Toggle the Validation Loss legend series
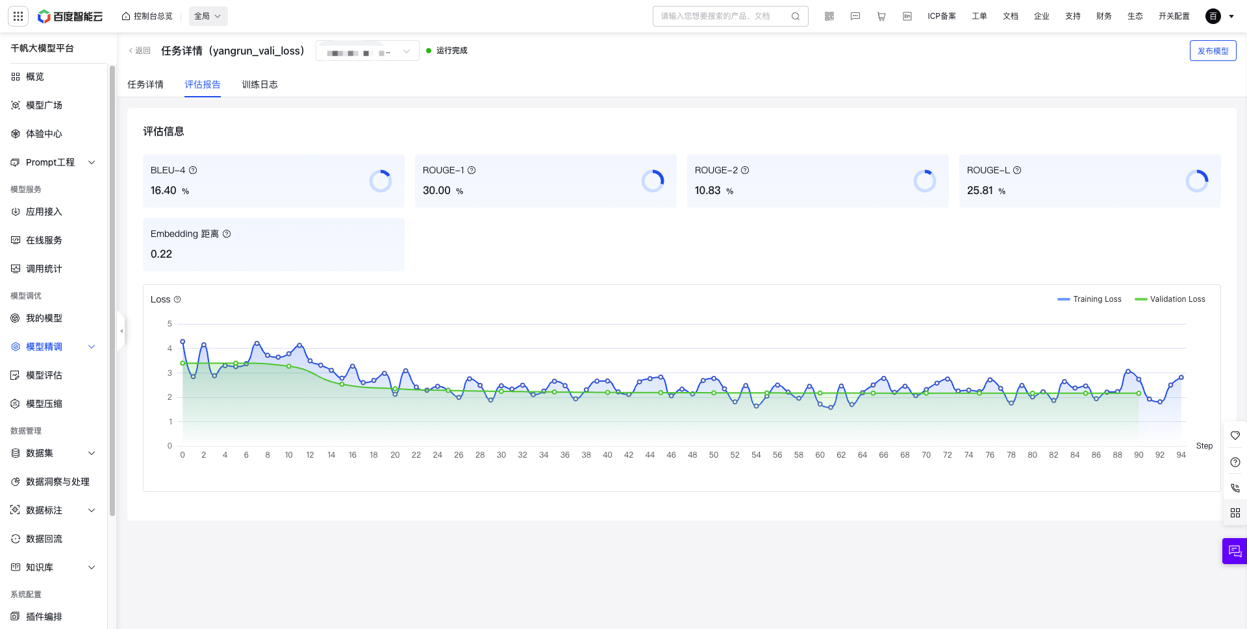Image resolution: width=1247 pixels, height=629 pixels. click(x=1170, y=299)
